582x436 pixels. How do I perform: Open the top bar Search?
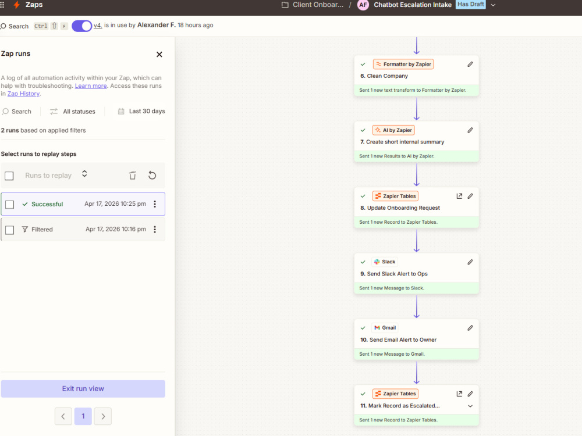pyautogui.click(x=15, y=26)
